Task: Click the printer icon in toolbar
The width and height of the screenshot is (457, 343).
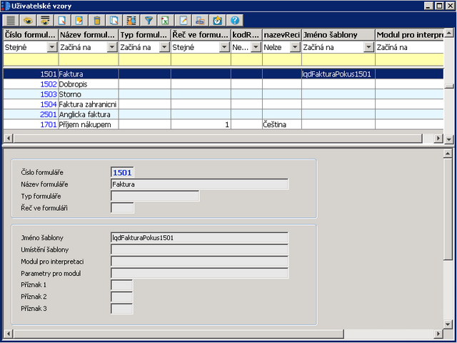Action: (200, 21)
